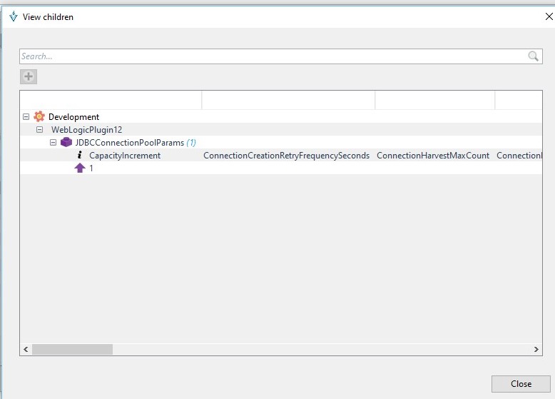Click the CapacityIncrement column header
555x399 pixels.
click(x=125, y=156)
